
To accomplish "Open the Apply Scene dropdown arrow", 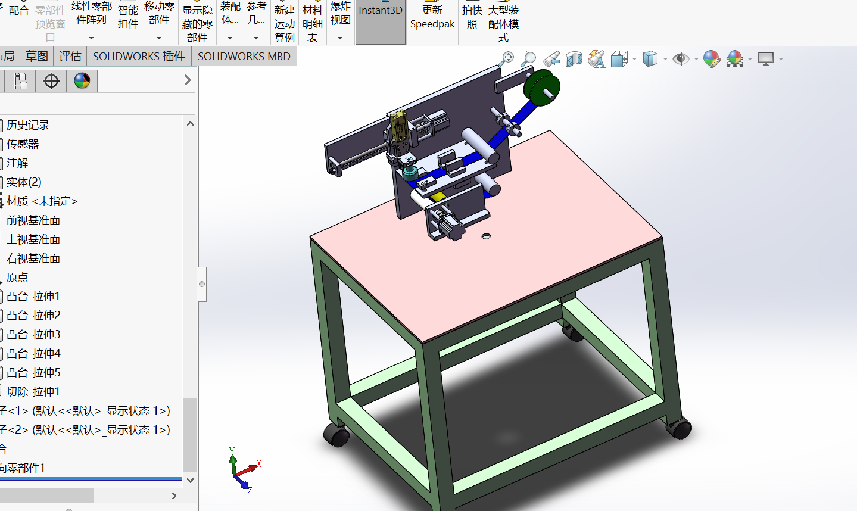I will point(750,59).
